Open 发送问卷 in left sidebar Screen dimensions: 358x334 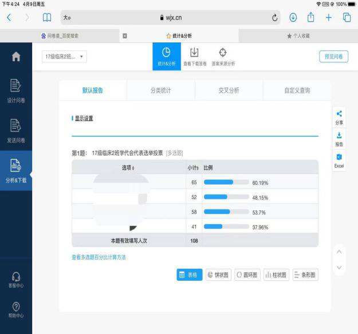pos(16,130)
